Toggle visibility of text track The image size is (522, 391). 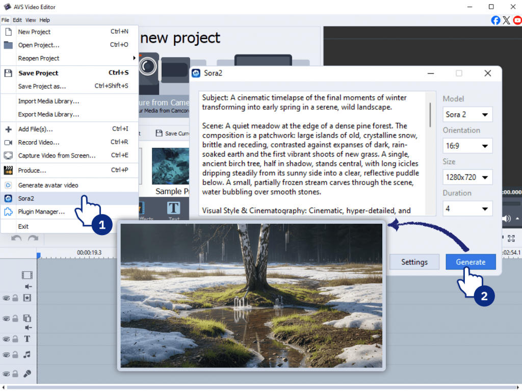tap(6, 340)
